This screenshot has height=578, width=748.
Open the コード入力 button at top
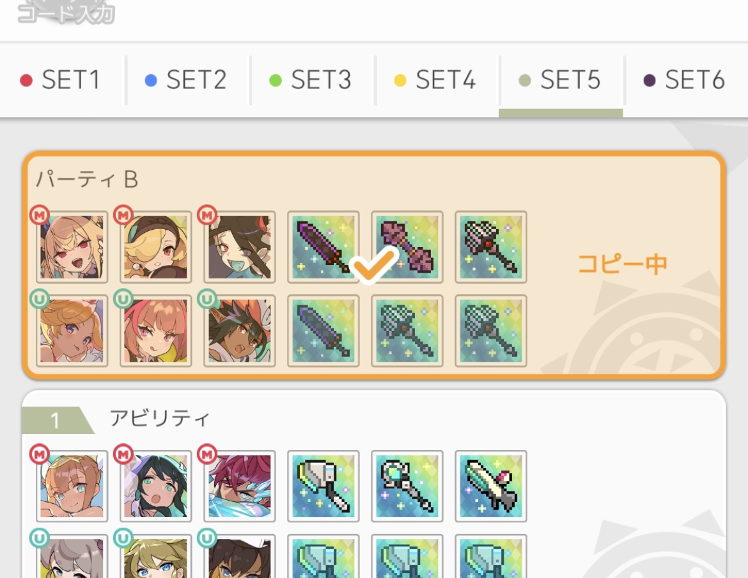pyautogui.click(x=66, y=12)
